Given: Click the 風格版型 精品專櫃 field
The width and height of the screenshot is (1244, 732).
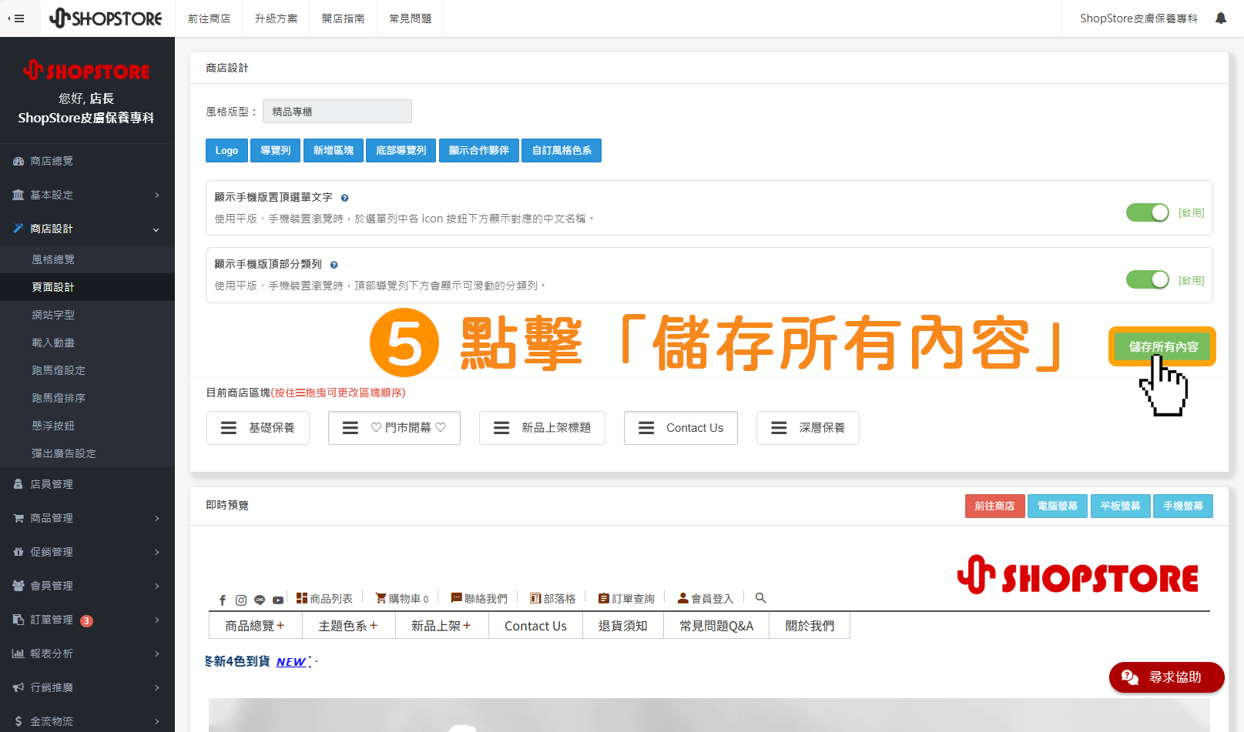Looking at the screenshot, I should click(337, 112).
